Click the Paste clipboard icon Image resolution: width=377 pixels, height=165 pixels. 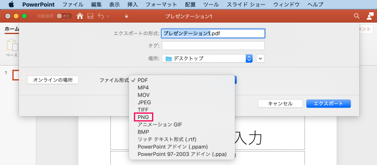(12, 45)
